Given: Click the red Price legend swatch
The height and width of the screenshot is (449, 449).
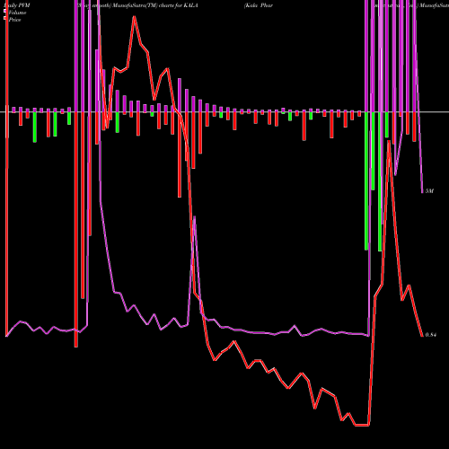Looking at the screenshot, I should 4,19.
